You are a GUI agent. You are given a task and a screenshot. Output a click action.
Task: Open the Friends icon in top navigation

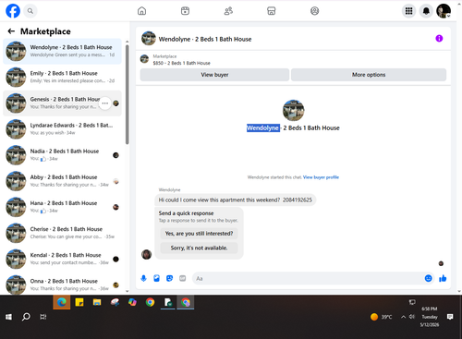tap(228, 11)
